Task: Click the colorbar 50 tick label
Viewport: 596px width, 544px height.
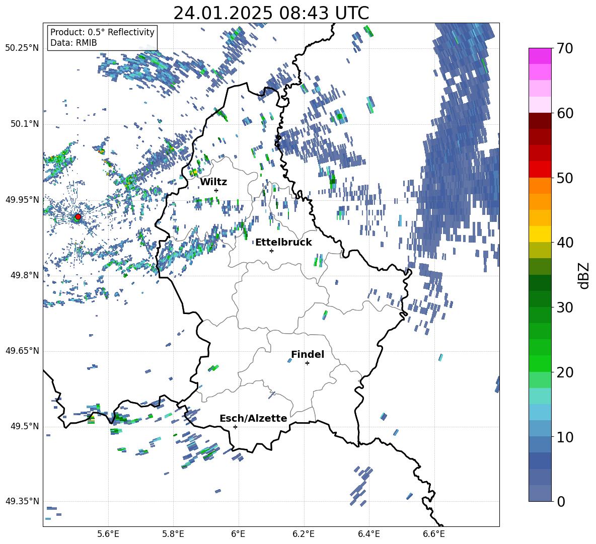Action: [565, 178]
